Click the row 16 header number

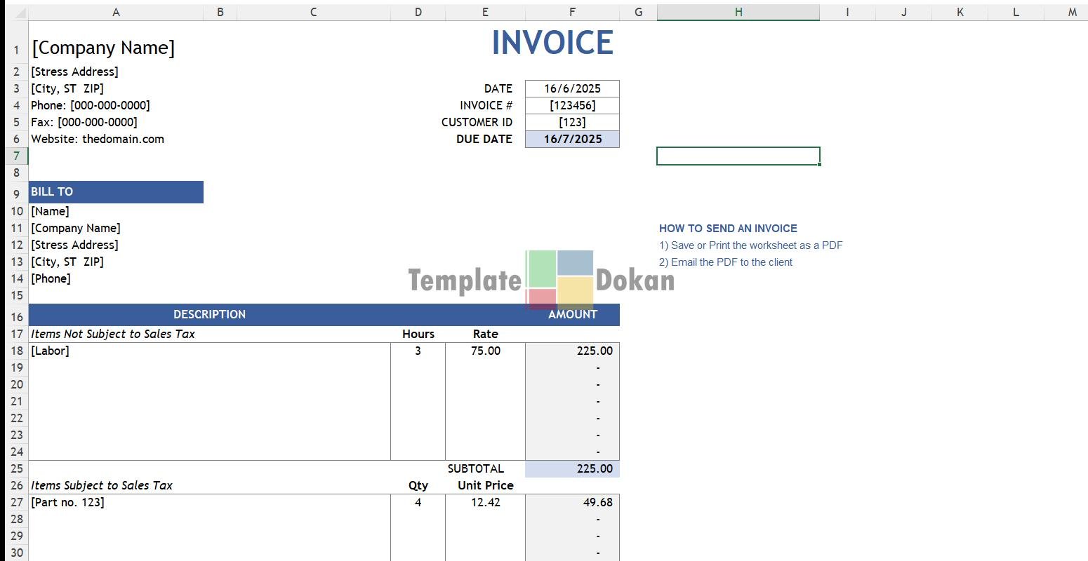(x=17, y=316)
